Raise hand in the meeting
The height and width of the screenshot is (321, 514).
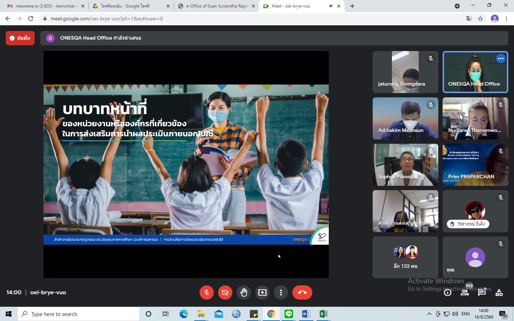[x=244, y=292]
